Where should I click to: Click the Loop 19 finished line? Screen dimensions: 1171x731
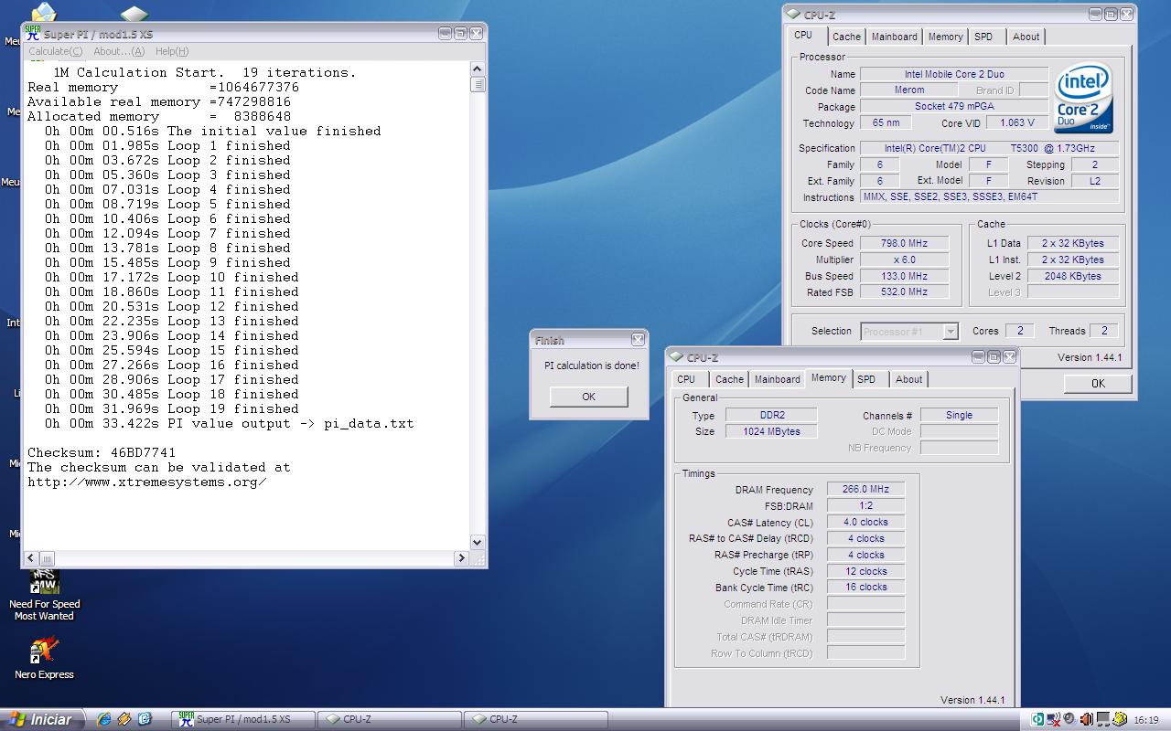[172, 408]
